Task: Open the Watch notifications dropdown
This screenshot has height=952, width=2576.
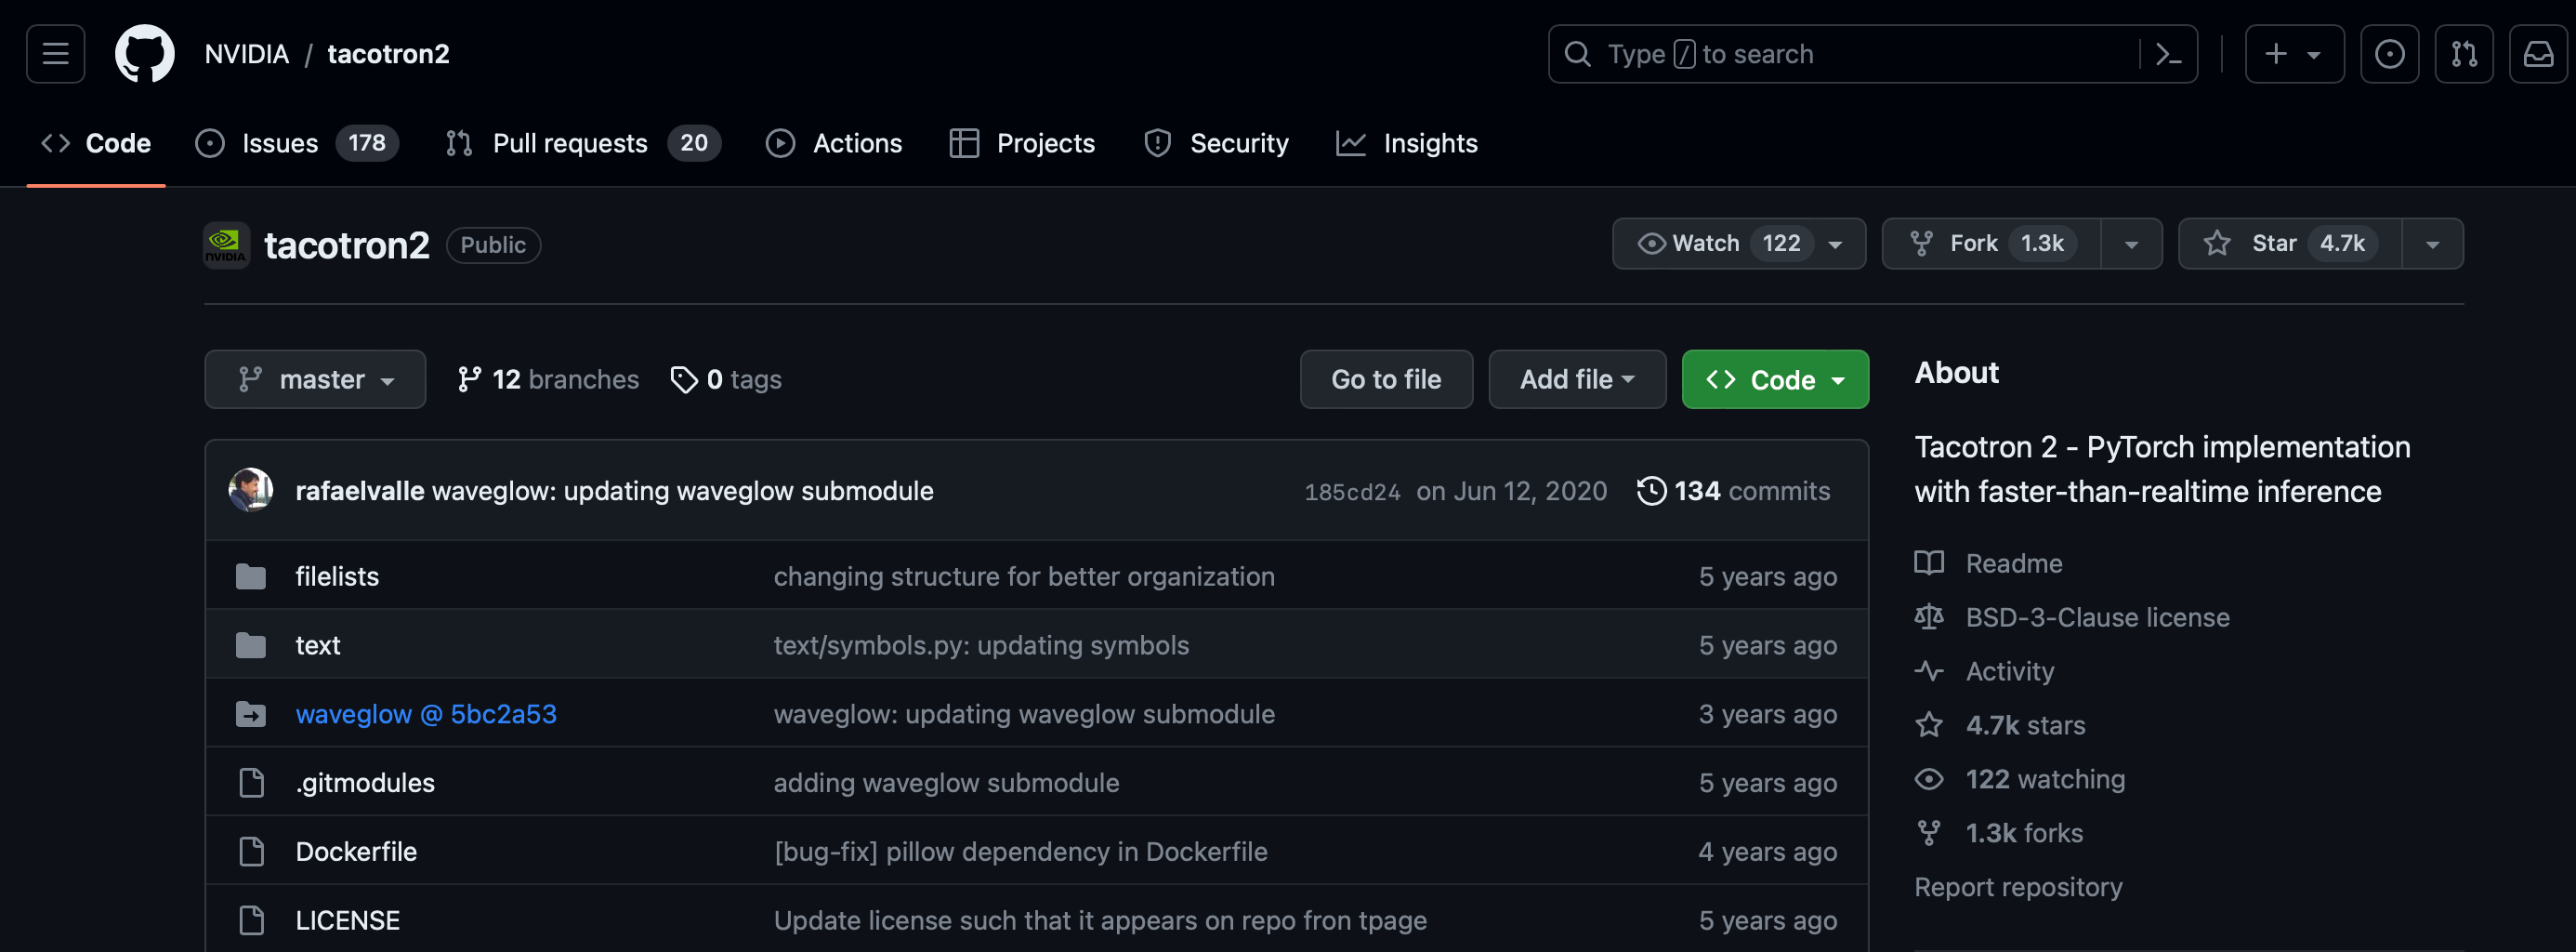Action: click(1738, 244)
